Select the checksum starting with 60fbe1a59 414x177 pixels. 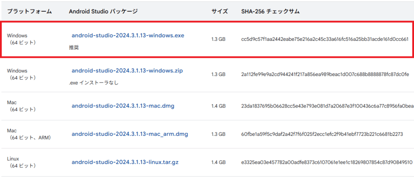click(x=316, y=134)
